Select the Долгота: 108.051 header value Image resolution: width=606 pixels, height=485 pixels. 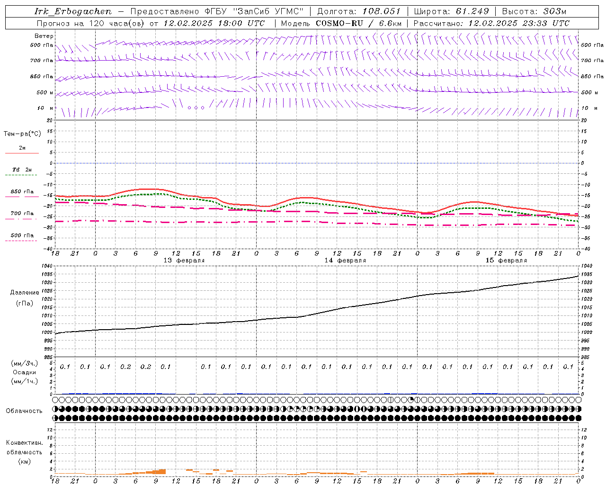pyautogui.click(x=358, y=11)
